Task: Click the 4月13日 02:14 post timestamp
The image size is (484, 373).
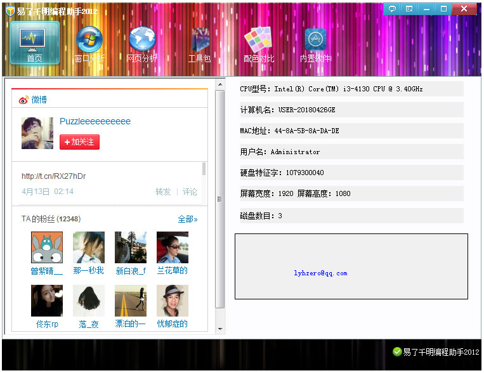Action: point(48,192)
